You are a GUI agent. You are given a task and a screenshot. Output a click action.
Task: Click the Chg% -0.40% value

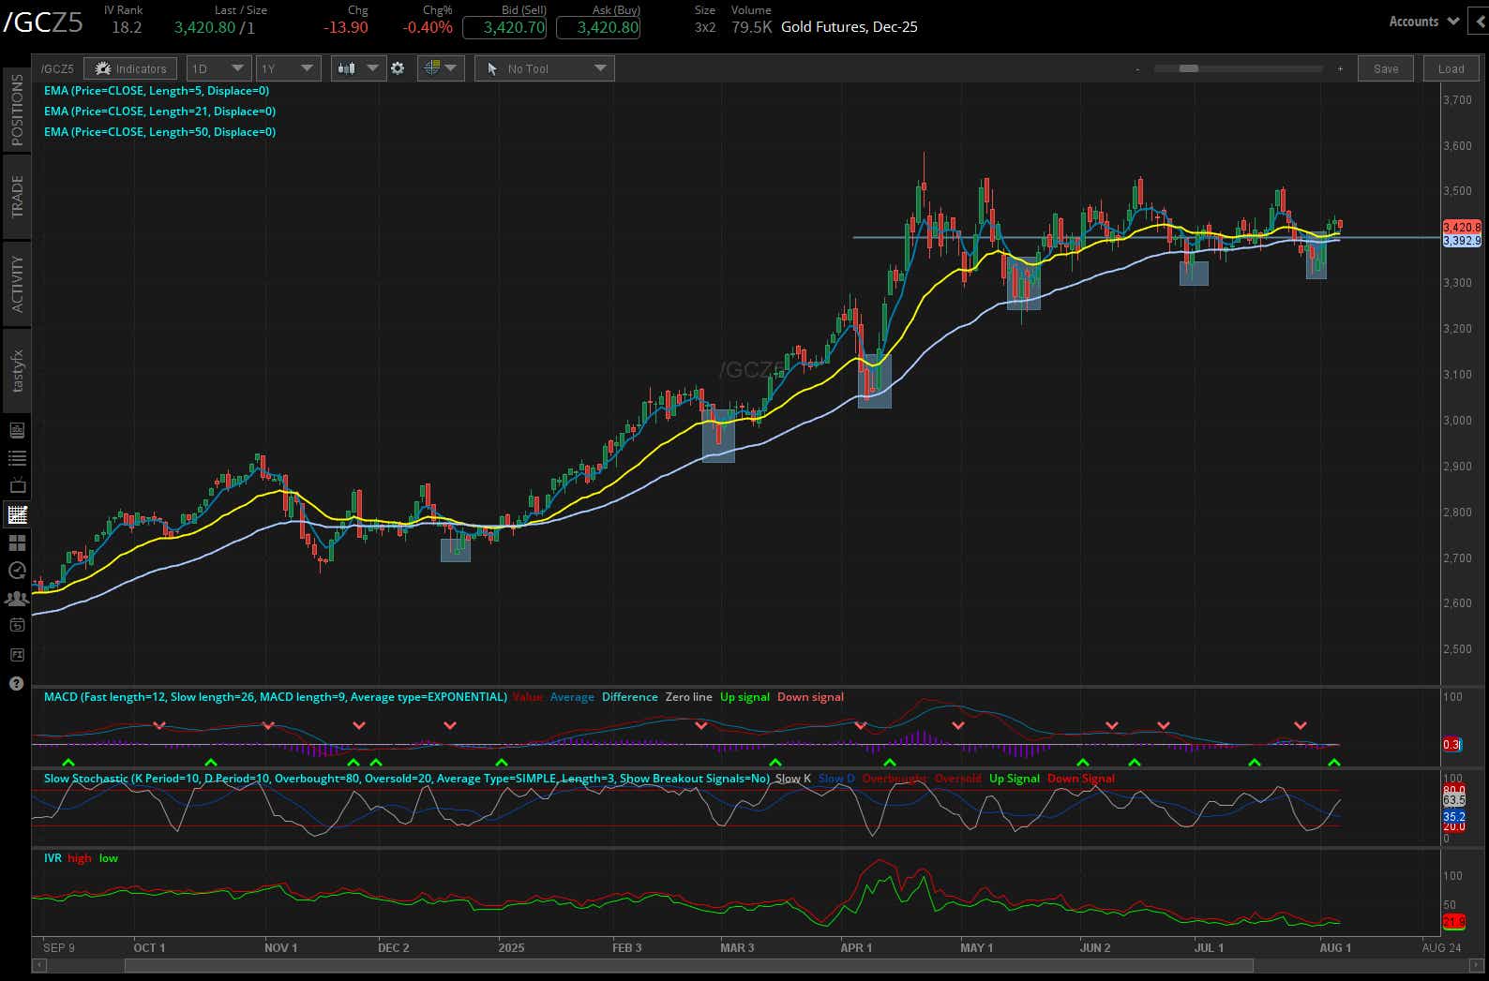[428, 27]
